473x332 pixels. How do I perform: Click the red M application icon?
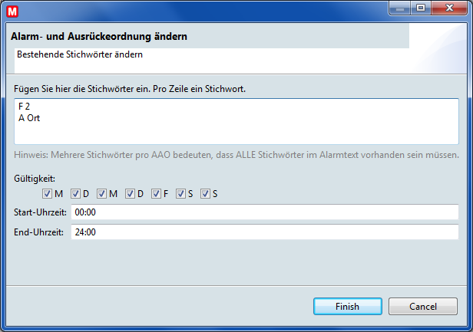point(12,10)
